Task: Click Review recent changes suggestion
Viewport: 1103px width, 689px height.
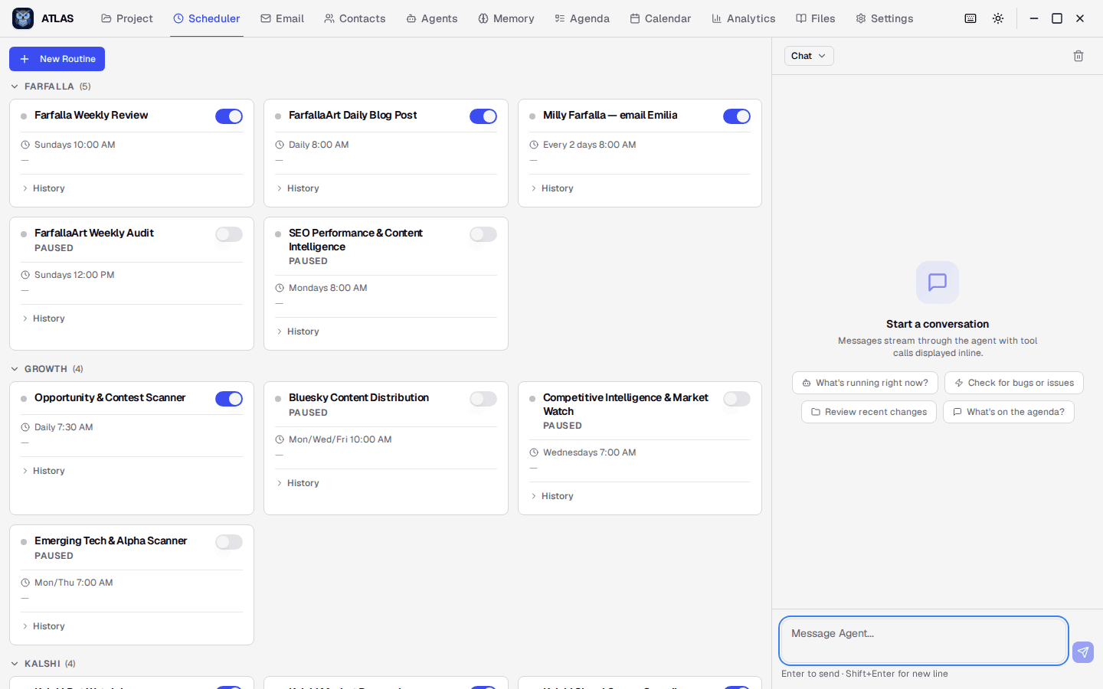Action: click(869, 412)
